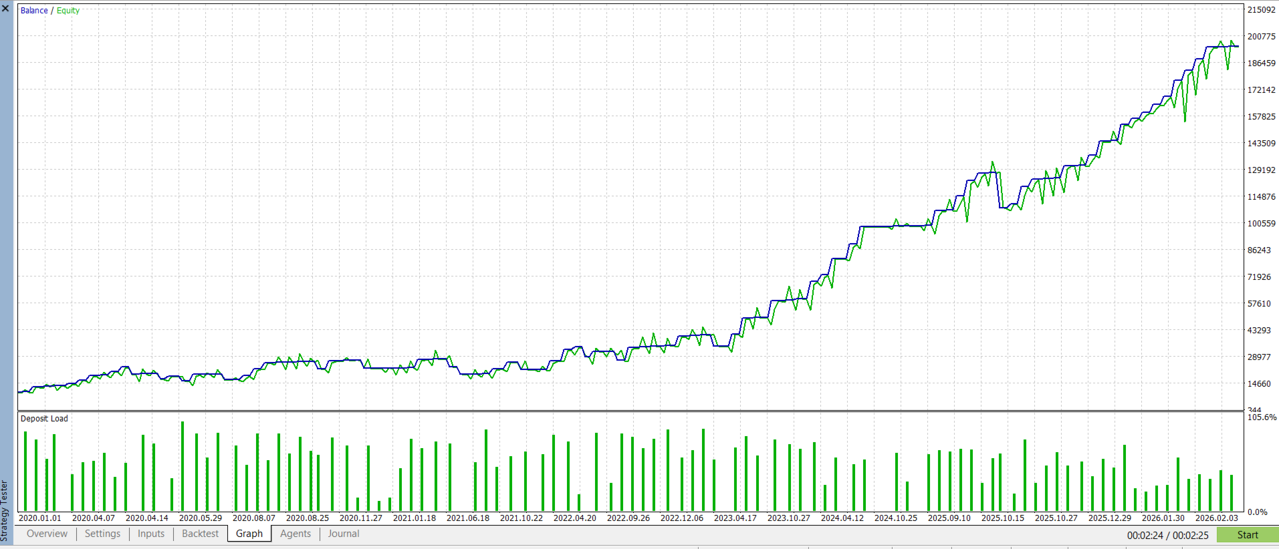The width and height of the screenshot is (1279, 549).
Task: Click the 2024.10.25 date label
Action: (896, 518)
